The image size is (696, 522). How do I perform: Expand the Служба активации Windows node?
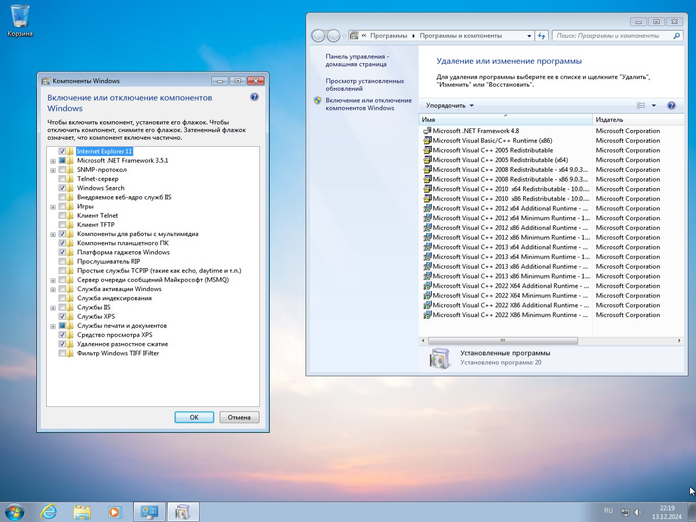53,290
